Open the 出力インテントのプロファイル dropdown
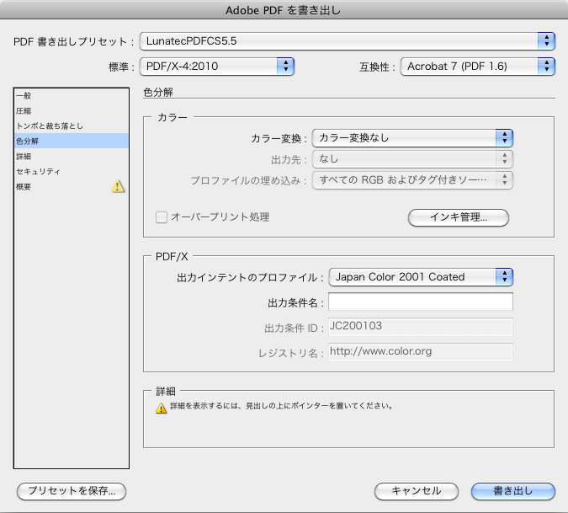Viewport: 568px width, 513px height. (x=421, y=277)
